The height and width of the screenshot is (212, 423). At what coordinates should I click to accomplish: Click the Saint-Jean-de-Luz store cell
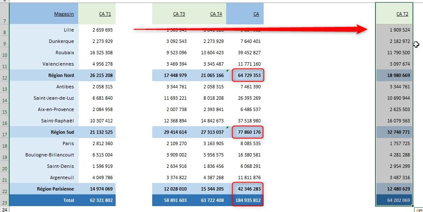tap(44, 98)
